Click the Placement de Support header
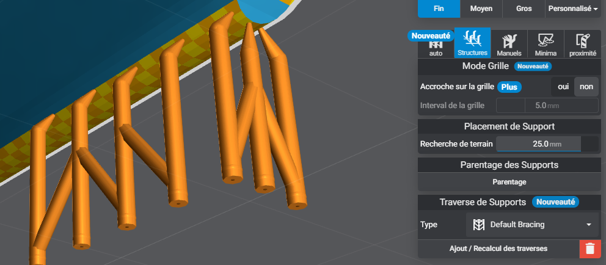This screenshot has width=606, height=265. [x=509, y=126]
